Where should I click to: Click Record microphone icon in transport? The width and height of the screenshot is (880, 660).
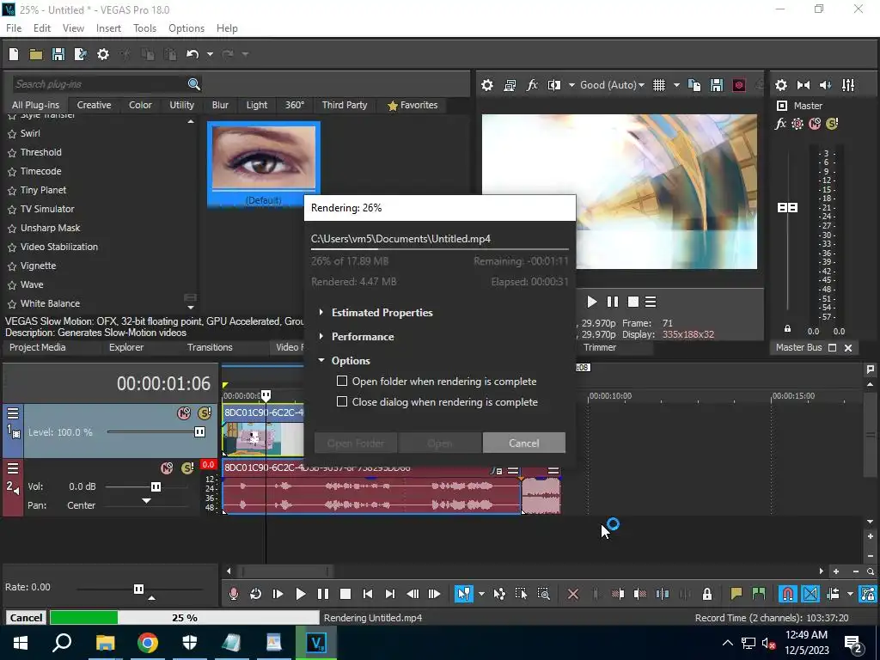tap(234, 594)
